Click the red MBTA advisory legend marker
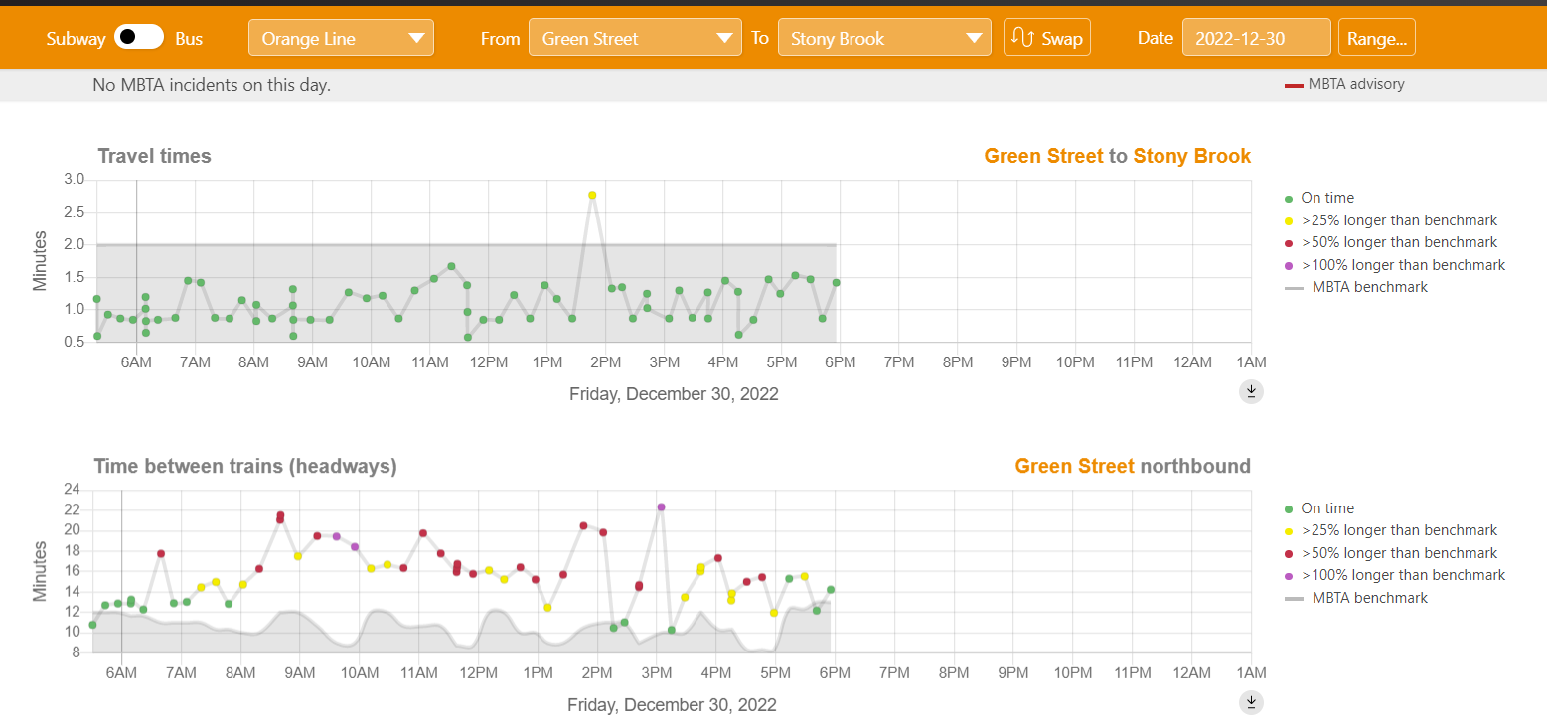 (1294, 86)
